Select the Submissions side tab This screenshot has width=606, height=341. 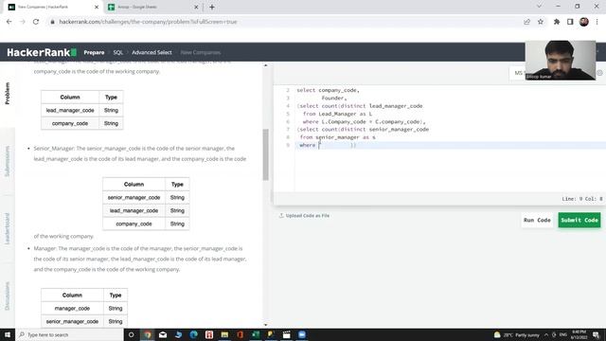[x=7, y=161]
